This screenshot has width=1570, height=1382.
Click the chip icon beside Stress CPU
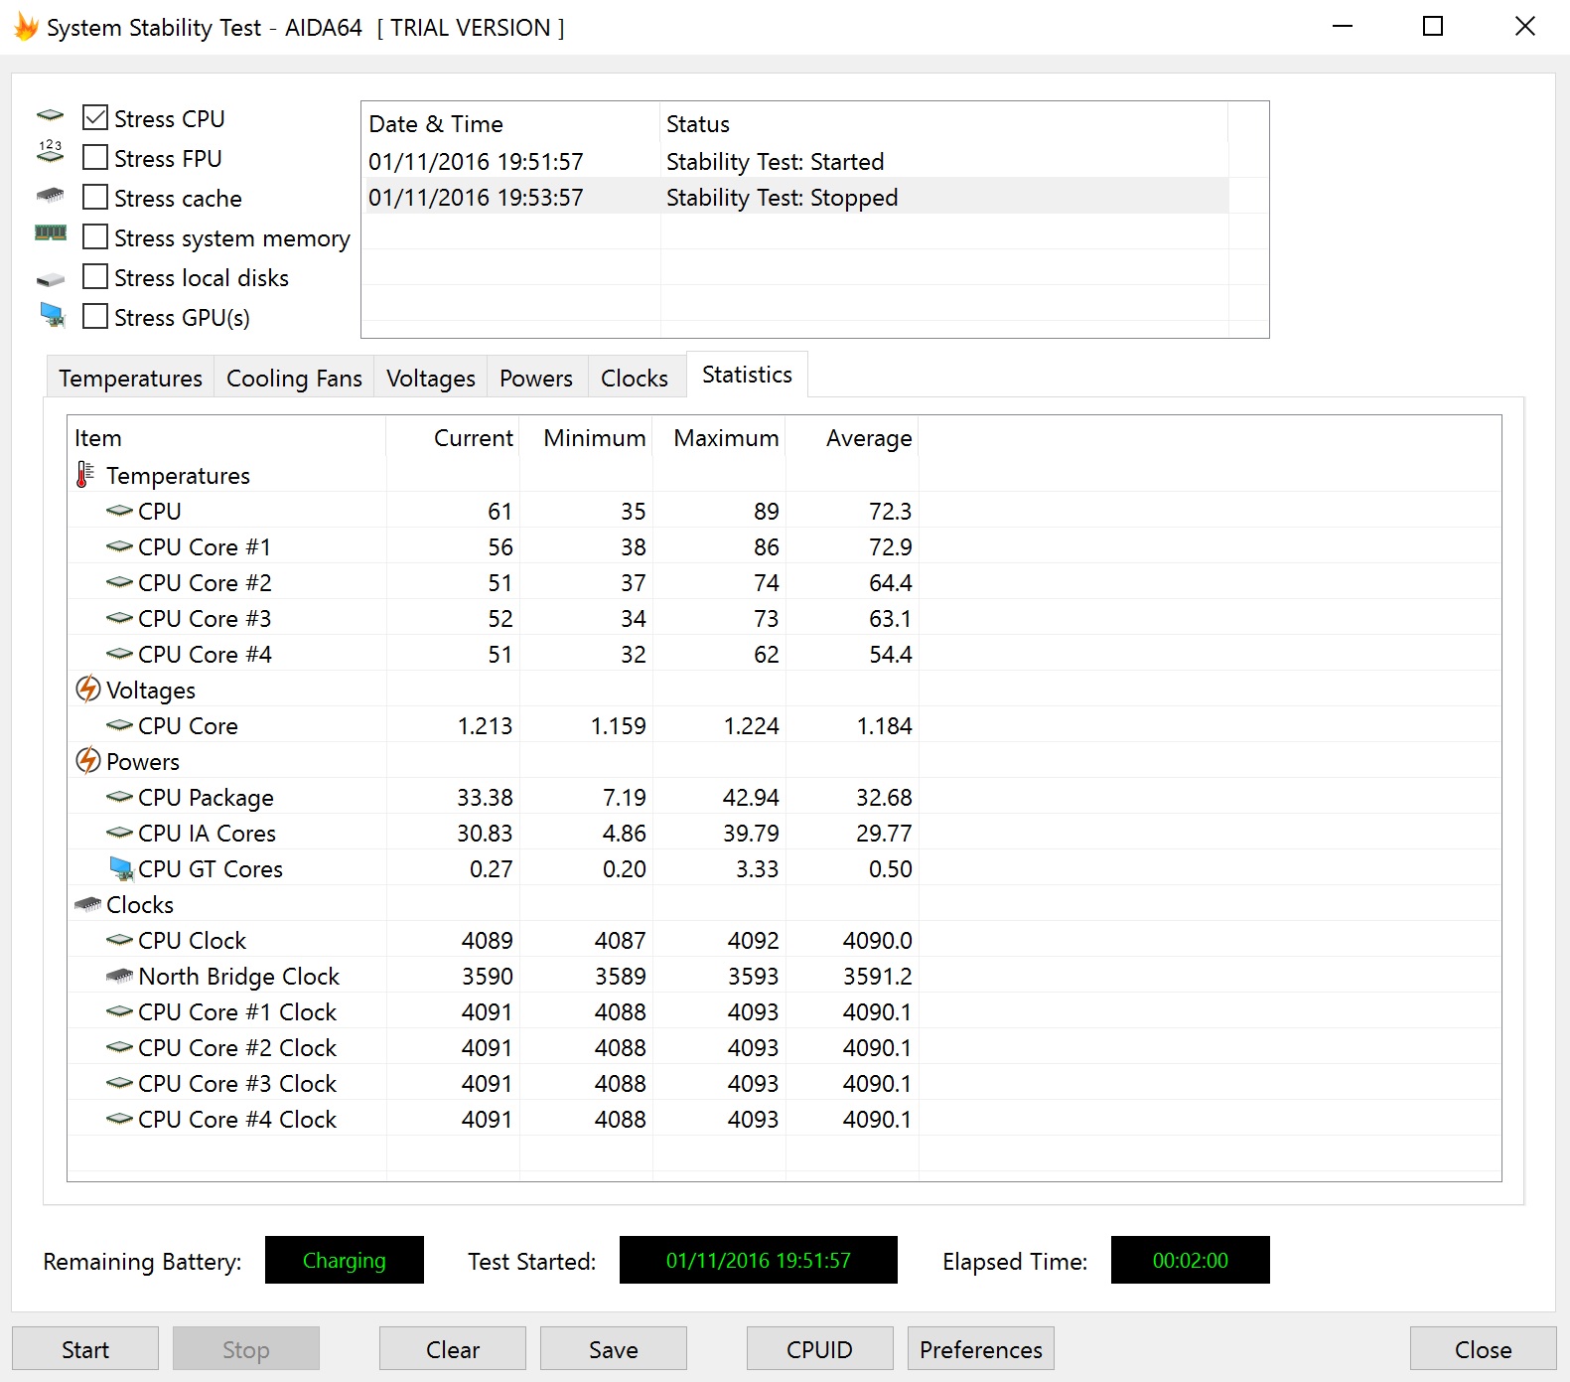tap(50, 116)
